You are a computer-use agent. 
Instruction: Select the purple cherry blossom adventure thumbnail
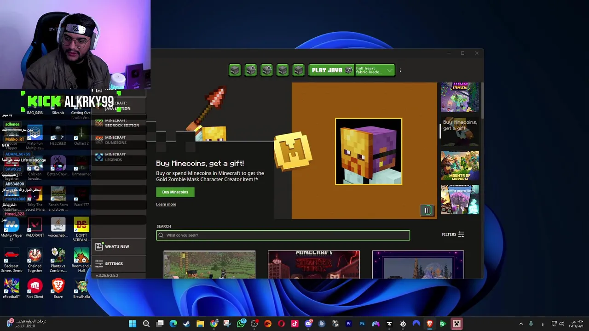460,200
